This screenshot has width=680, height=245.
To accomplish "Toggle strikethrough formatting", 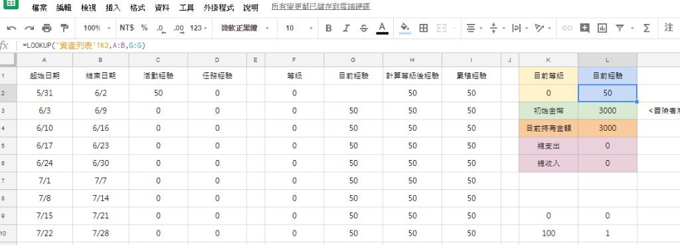I will coord(363,28).
